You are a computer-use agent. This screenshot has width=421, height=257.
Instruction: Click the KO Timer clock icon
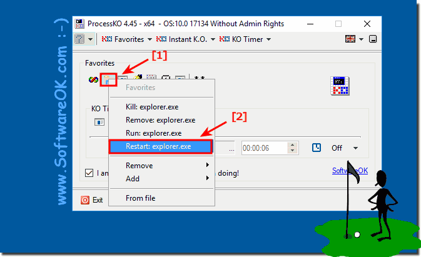tap(317, 148)
